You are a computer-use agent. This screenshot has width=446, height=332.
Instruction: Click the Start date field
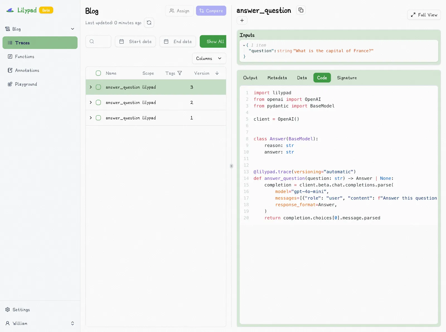135,41
